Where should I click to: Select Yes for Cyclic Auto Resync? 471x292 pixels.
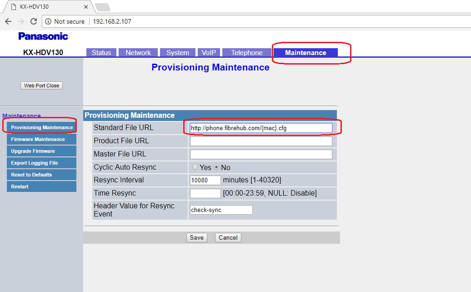pyautogui.click(x=195, y=167)
